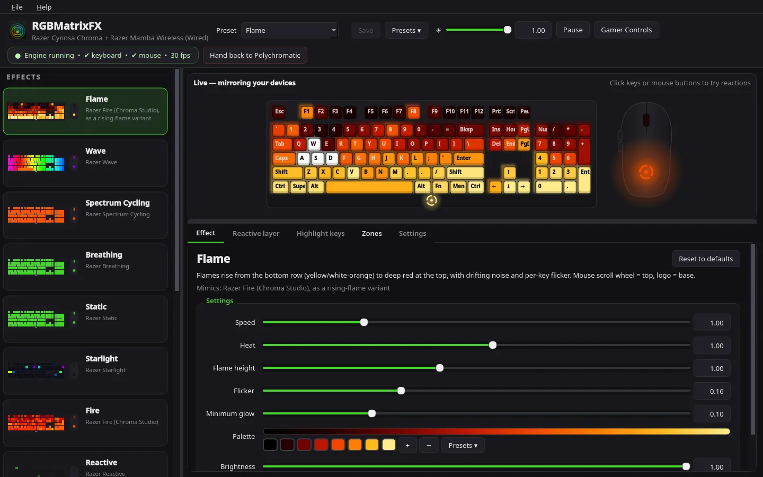Select the Wave effect card
This screenshot has width=763, height=477.
85,163
